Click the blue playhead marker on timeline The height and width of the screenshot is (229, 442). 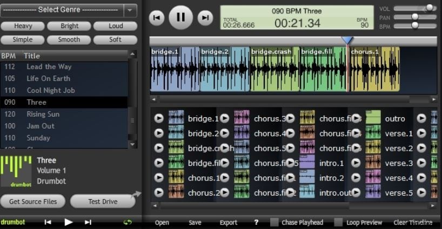[347, 41]
